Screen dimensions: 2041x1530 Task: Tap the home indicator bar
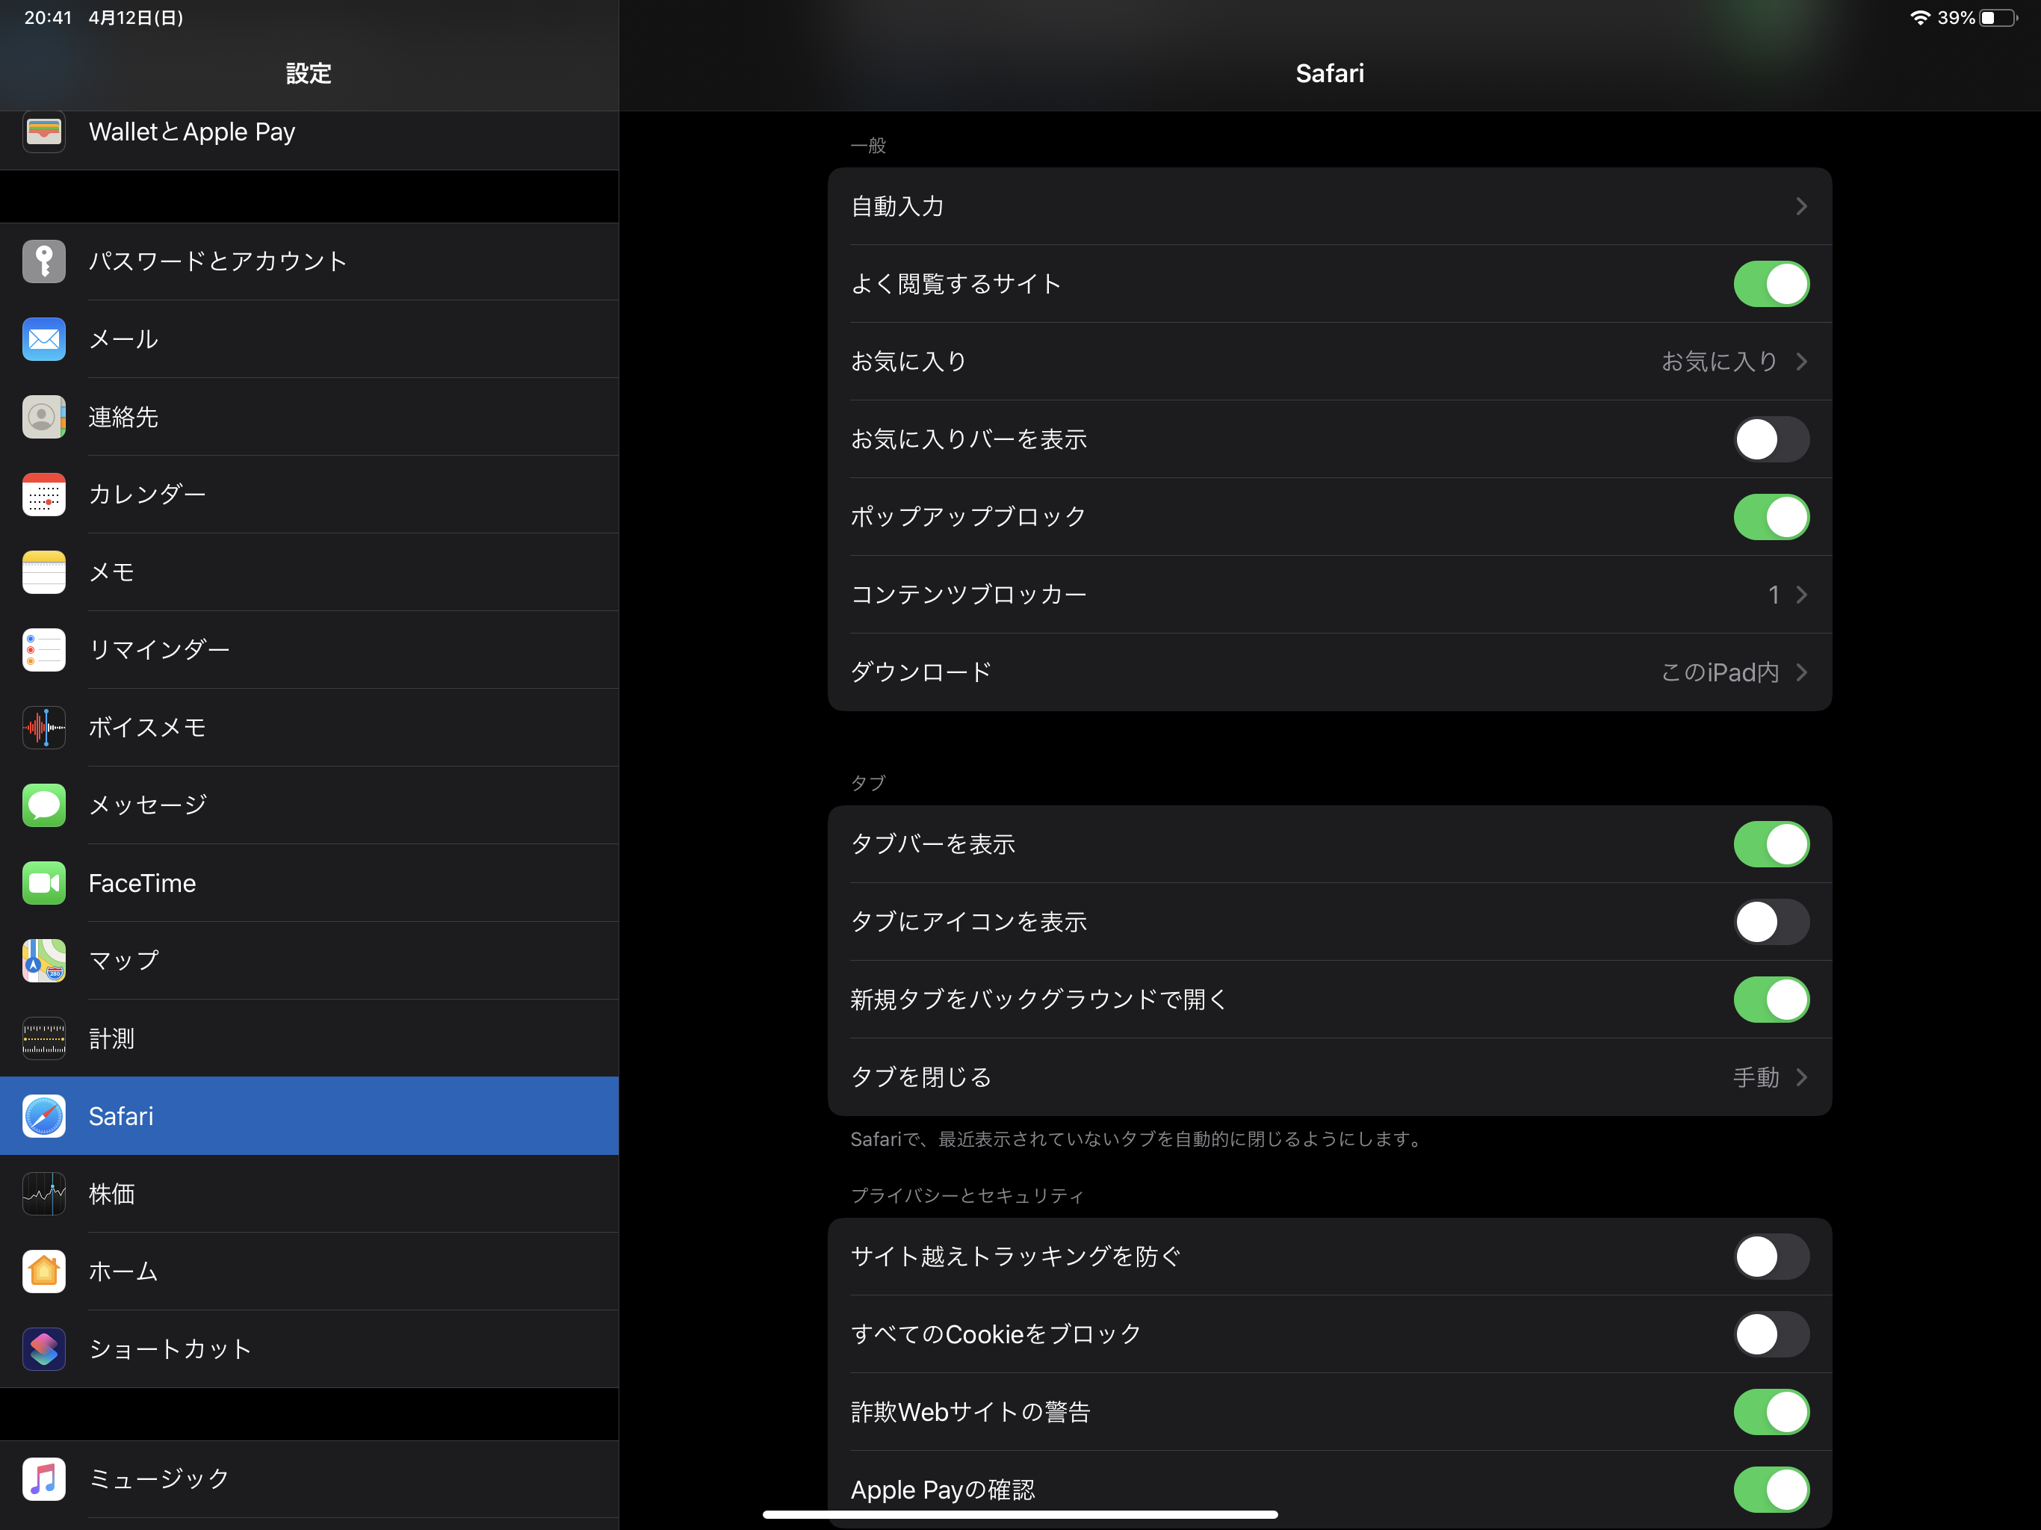point(1020,1514)
